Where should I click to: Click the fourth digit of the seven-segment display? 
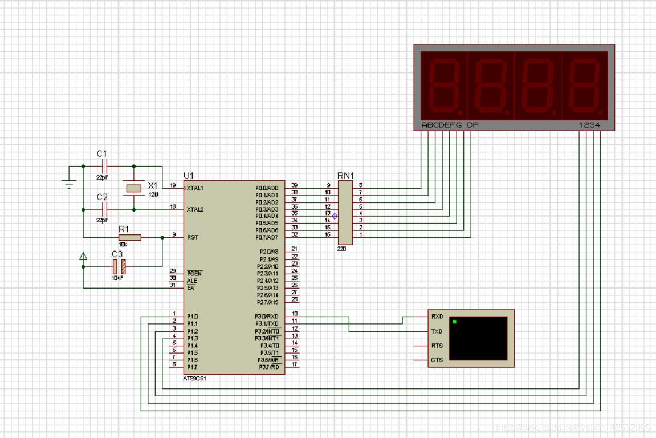pyautogui.click(x=584, y=86)
